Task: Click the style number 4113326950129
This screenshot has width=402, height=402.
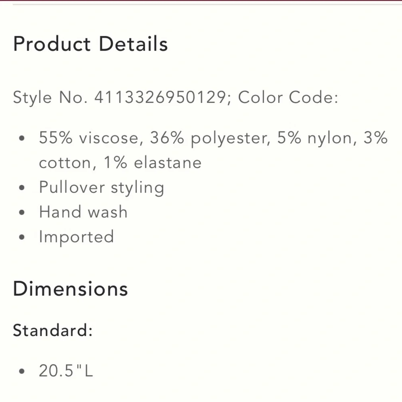Action: (161, 98)
